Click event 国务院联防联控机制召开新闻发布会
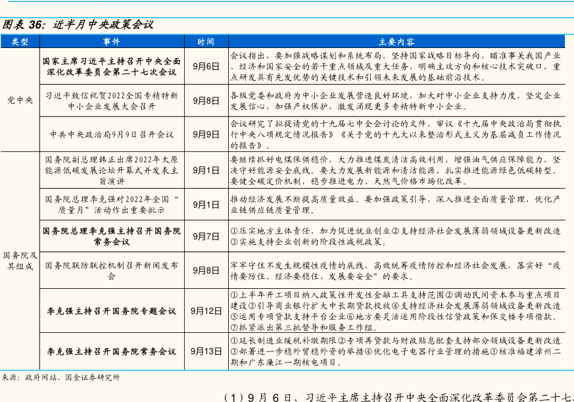The width and height of the screenshot is (574, 402). [112, 270]
